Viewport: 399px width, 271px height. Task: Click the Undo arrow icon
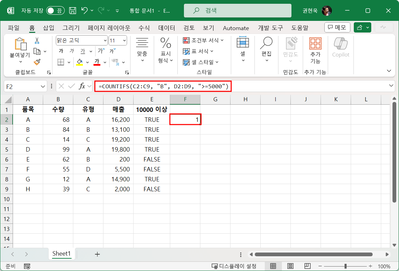85,10
